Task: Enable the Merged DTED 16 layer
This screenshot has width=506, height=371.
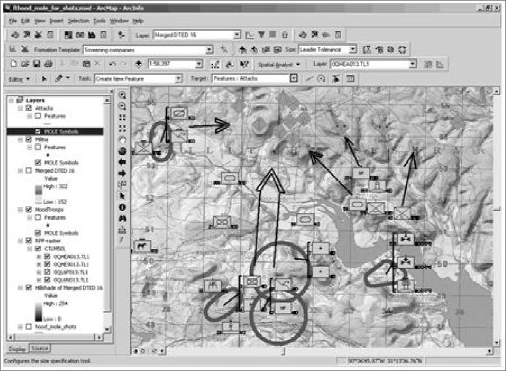Action: coord(29,170)
